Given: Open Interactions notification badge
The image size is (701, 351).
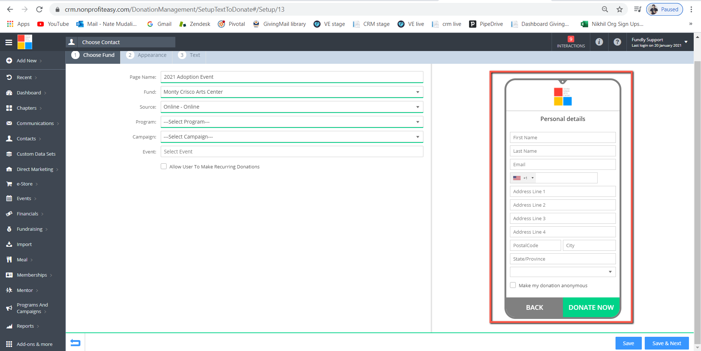Looking at the screenshot, I should pyautogui.click(x=571, y=42).
